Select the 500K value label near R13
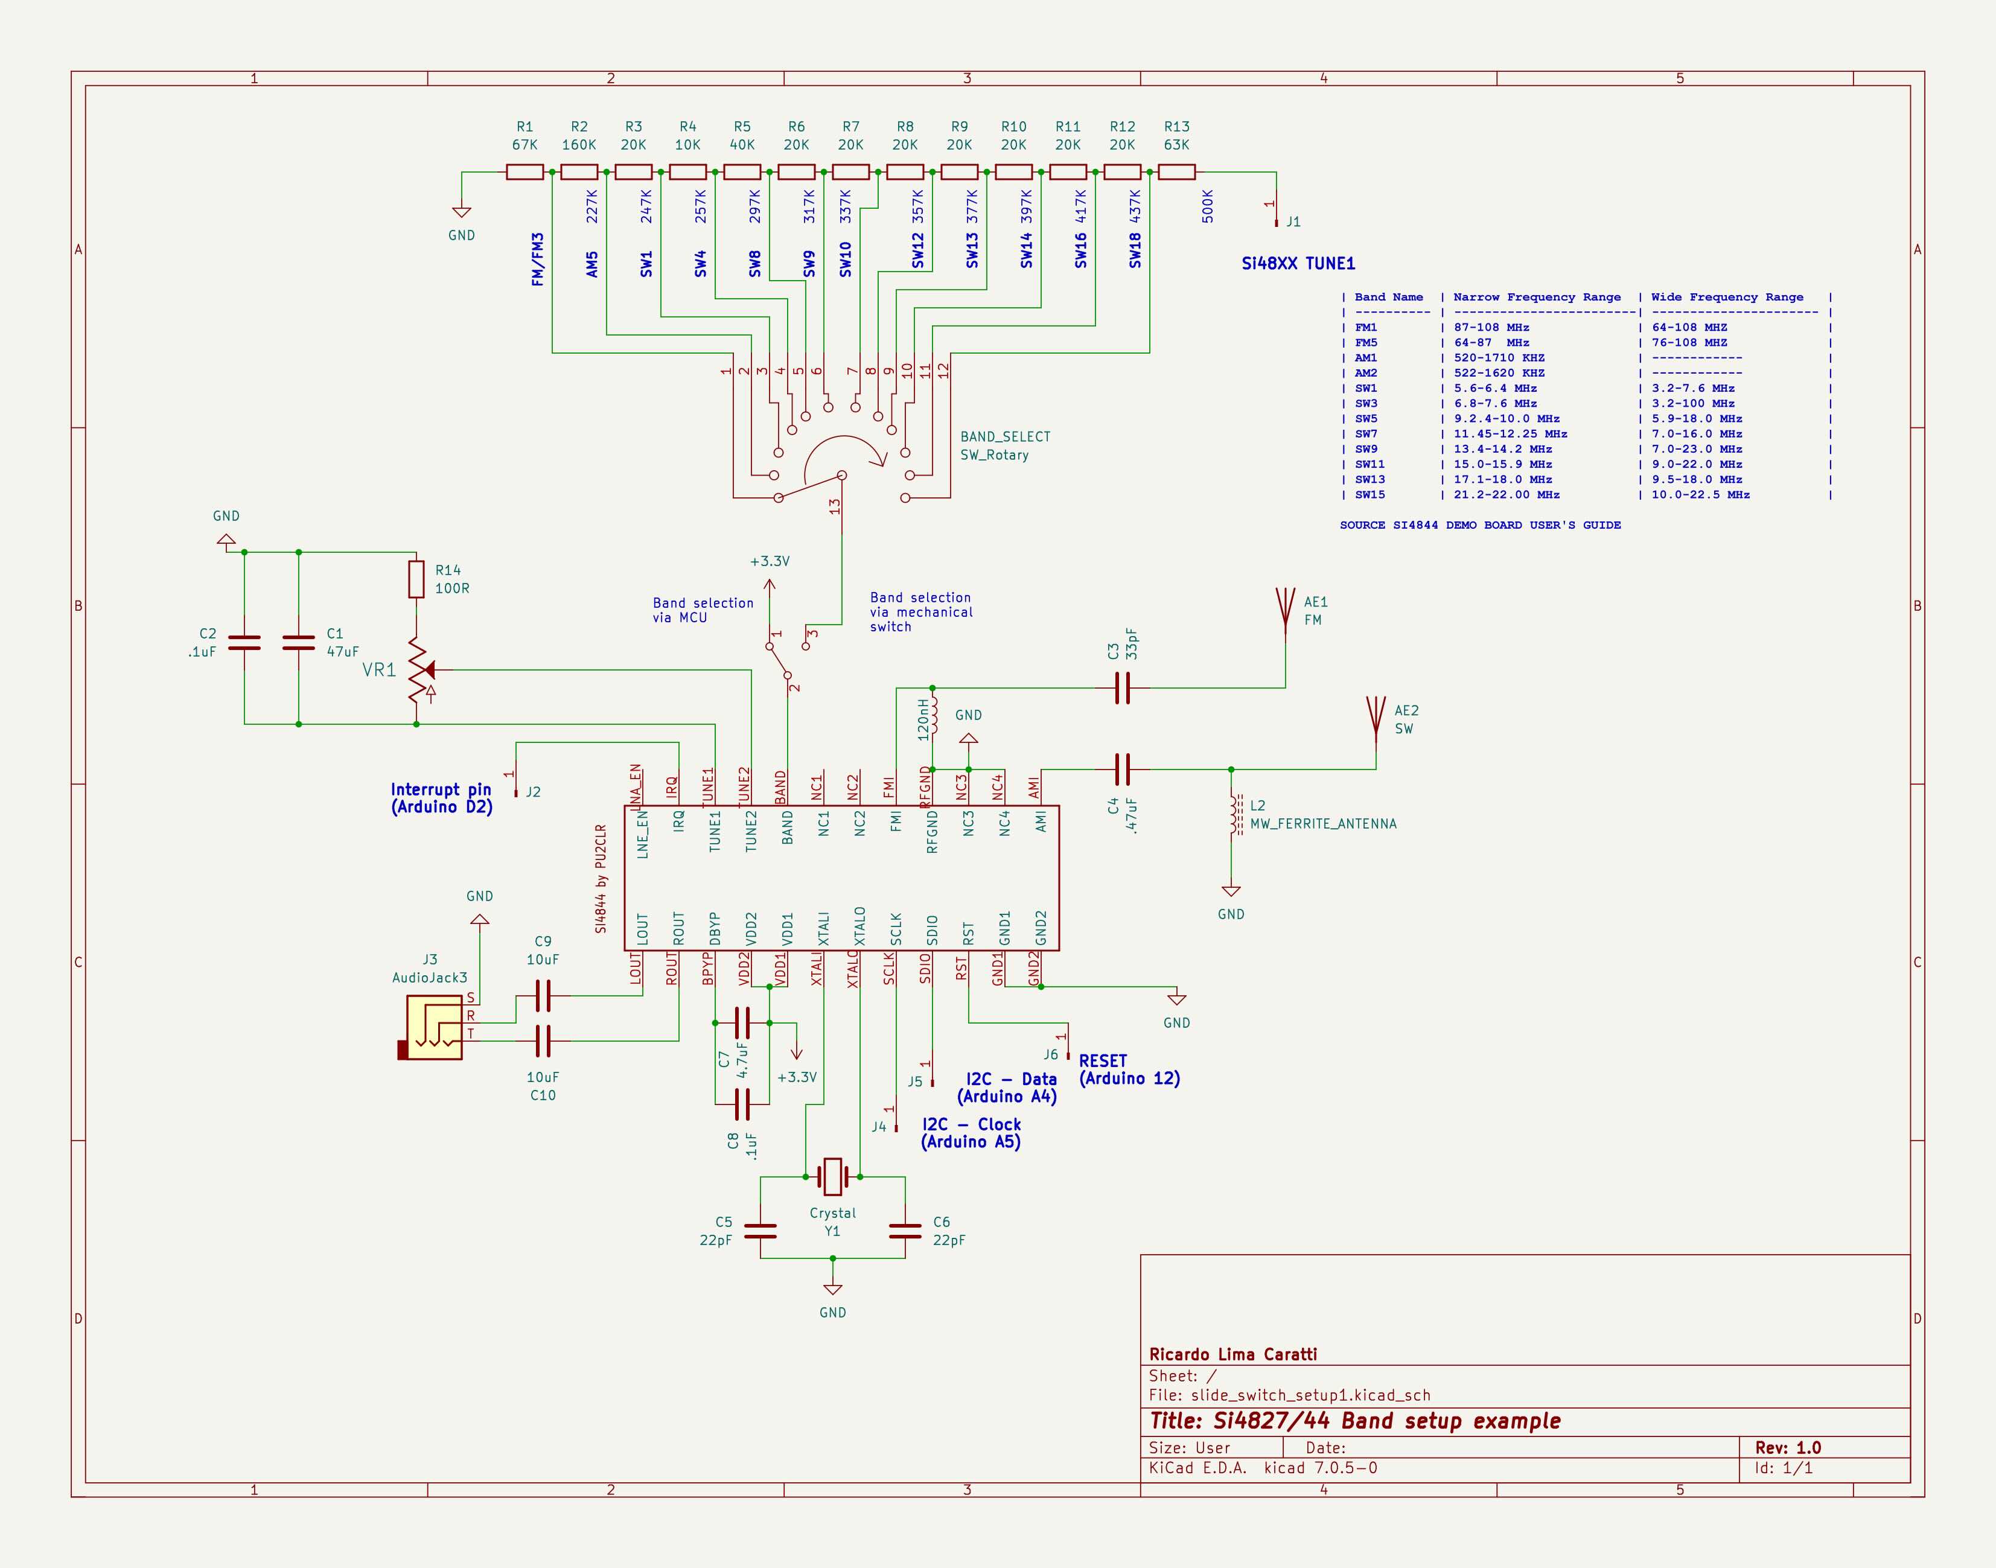 1207,206
